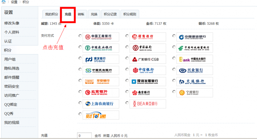The image size is (257, 139).
Task: Click the 设置 breadcrumb link
Action: point(14,2)
